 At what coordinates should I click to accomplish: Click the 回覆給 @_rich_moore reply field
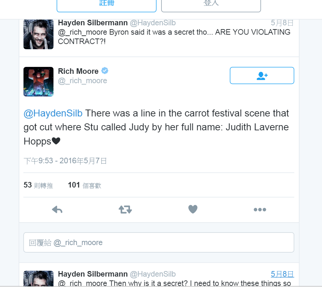pos(159,242)
